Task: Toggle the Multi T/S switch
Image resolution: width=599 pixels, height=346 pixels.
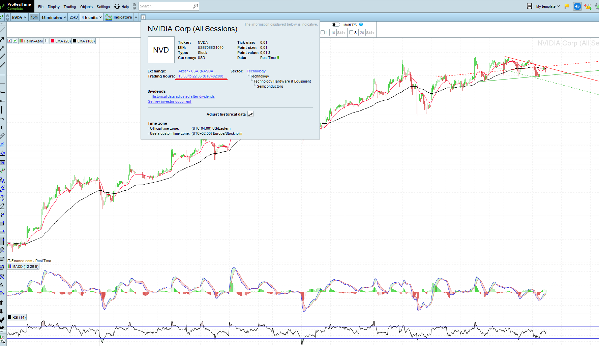Action: [x=336, y=25]
